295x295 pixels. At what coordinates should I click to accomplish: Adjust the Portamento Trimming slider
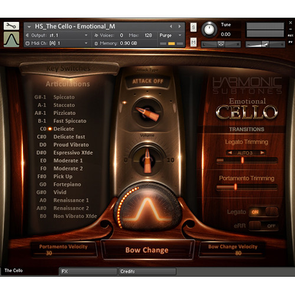pyautogui.click(x=247, y=187)
